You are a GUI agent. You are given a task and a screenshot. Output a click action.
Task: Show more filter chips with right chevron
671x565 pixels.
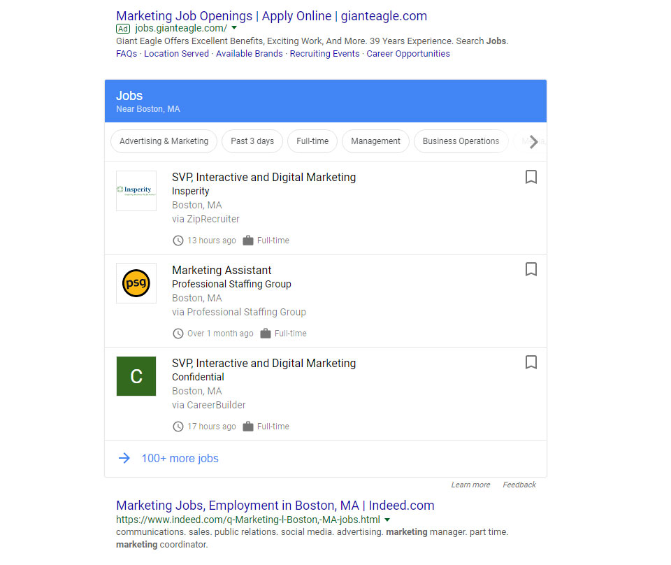(x=533, y=142)
